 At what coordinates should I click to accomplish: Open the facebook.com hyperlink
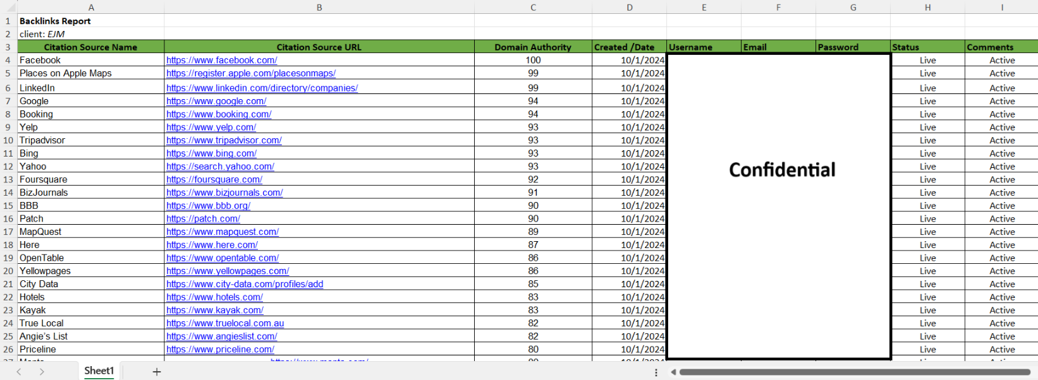point(221,61)
